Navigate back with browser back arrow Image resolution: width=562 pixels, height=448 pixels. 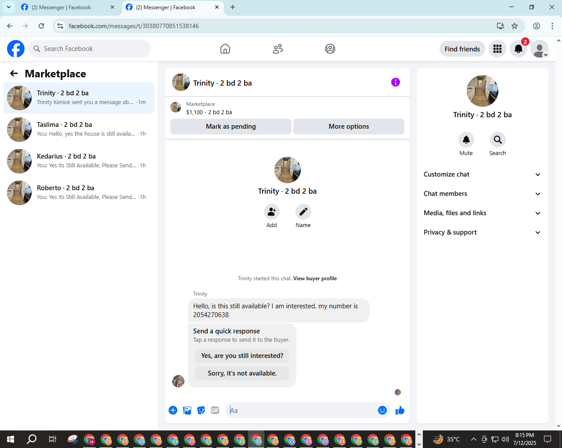point(10,26)
